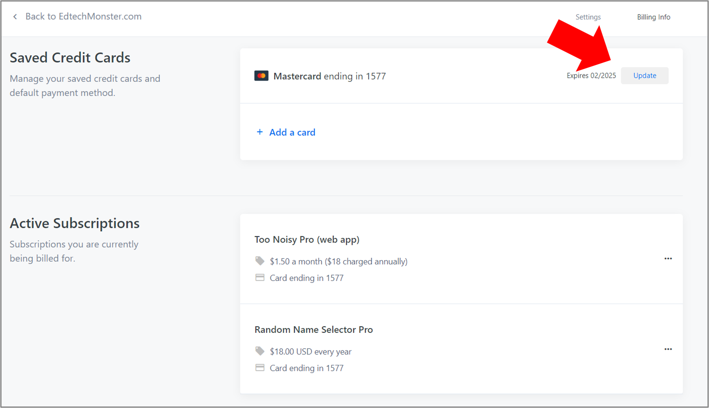The image size is (709, 408).
Task: Click the Mastercard logo icon
Action: click(x=261, y=76)
